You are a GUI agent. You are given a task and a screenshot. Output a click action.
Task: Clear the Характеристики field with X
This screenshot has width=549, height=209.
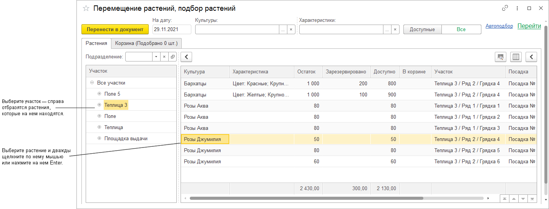point(395,30)
